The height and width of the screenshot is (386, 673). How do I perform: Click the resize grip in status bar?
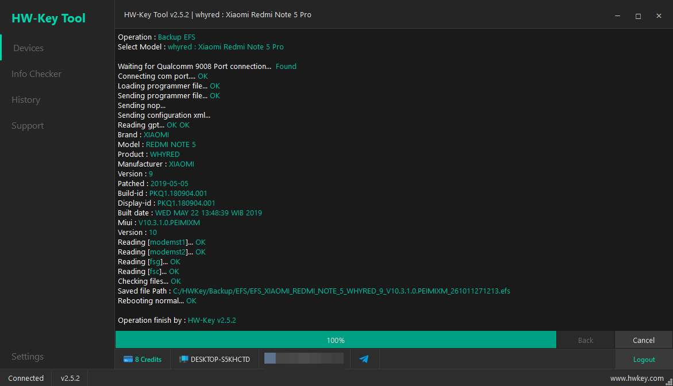point(669,382)
